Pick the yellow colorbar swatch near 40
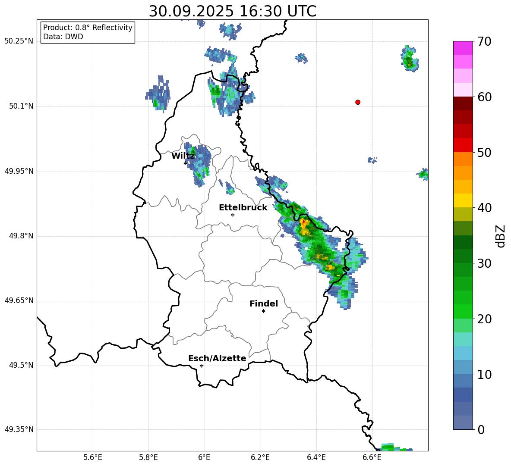 (463, 200)
